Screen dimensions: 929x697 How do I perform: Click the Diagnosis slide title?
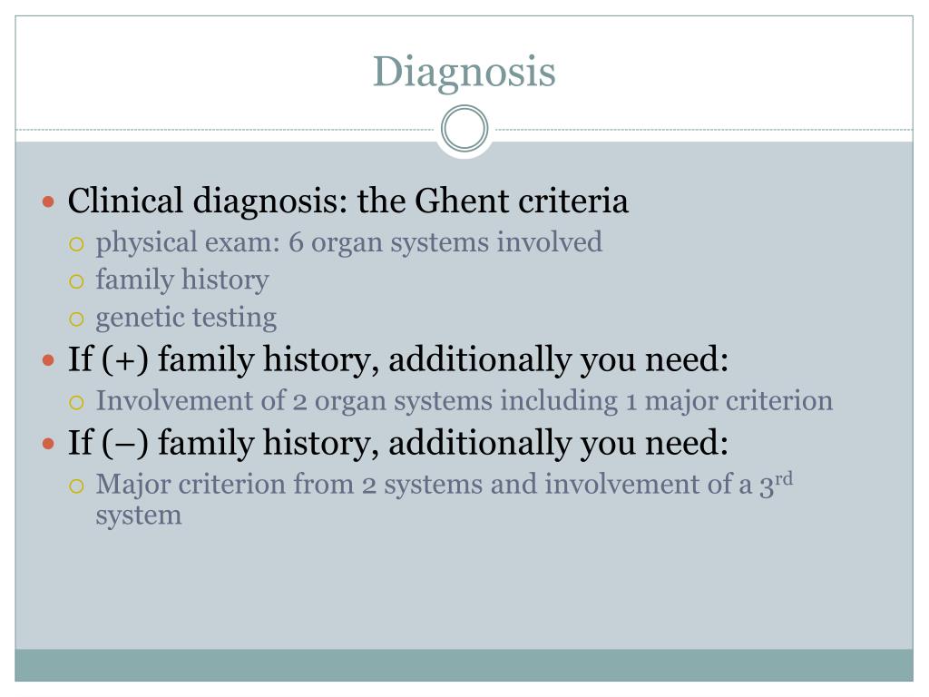click(464, 73)
